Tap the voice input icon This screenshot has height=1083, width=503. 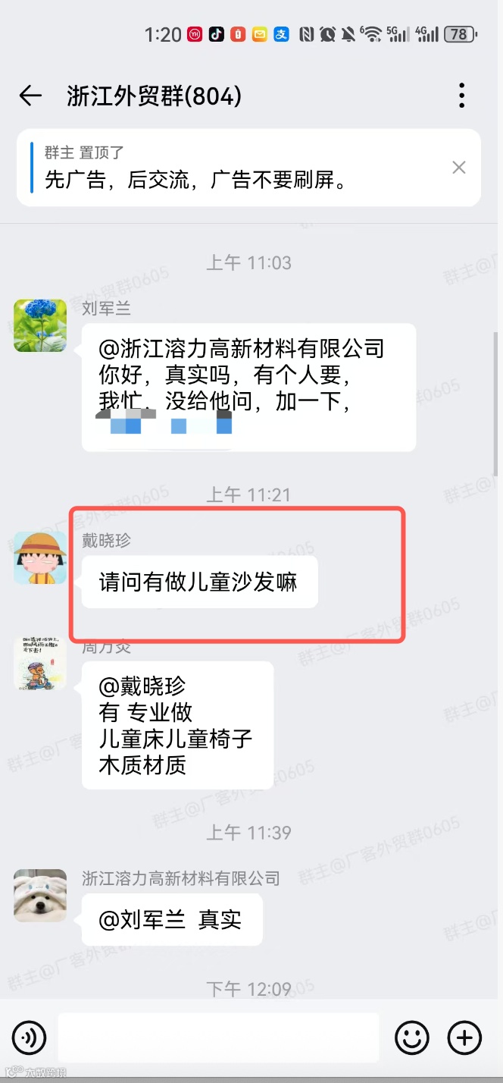click(x=29, y=1037)
